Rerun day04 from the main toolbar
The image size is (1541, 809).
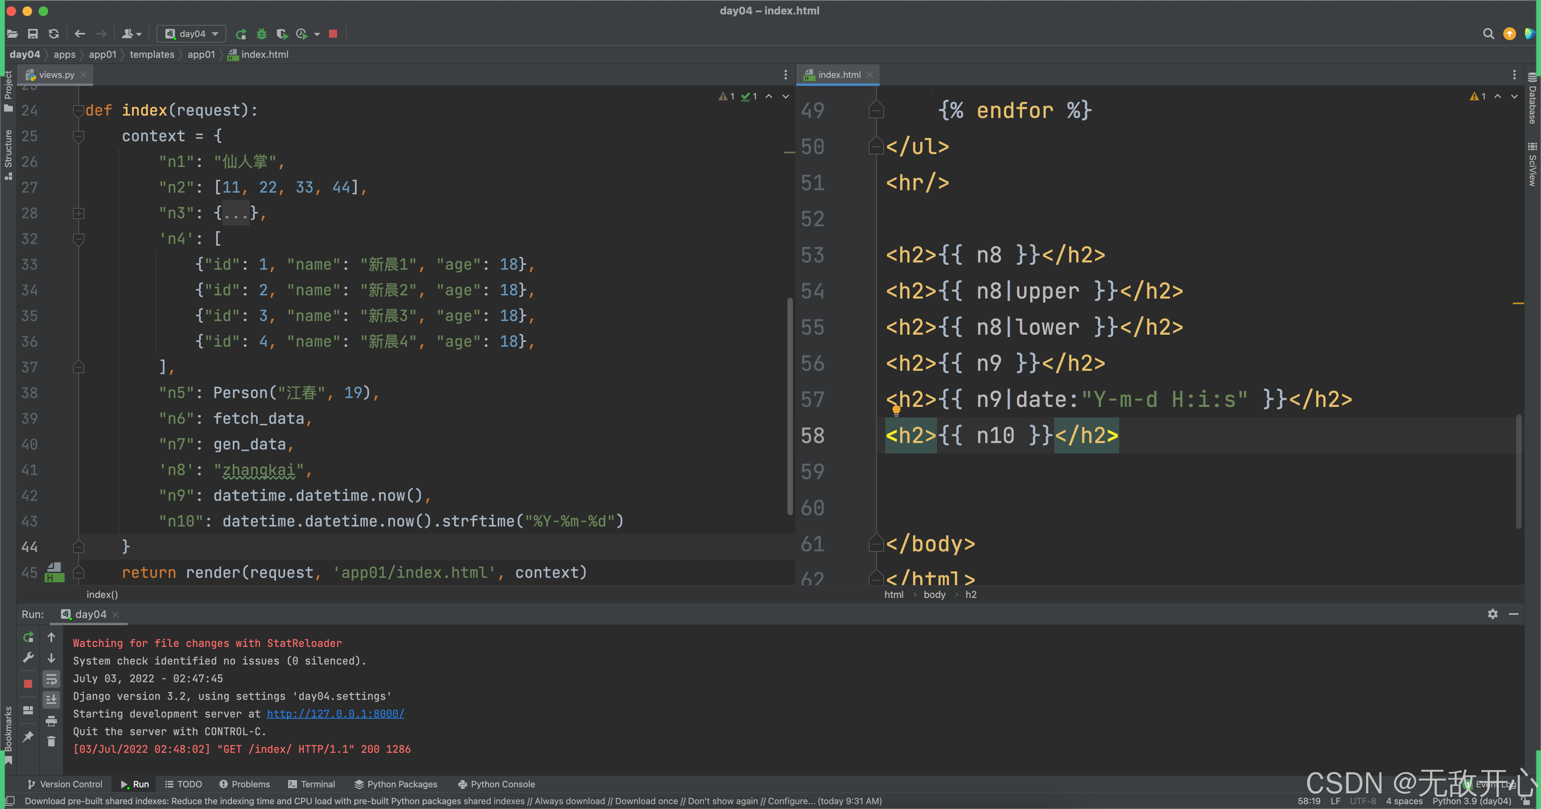241,34
